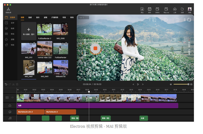Click download icon on 999be9d73d thumbnail
Image resolution: width=203 pixels, height=134 pixels.
click(63, 62)
